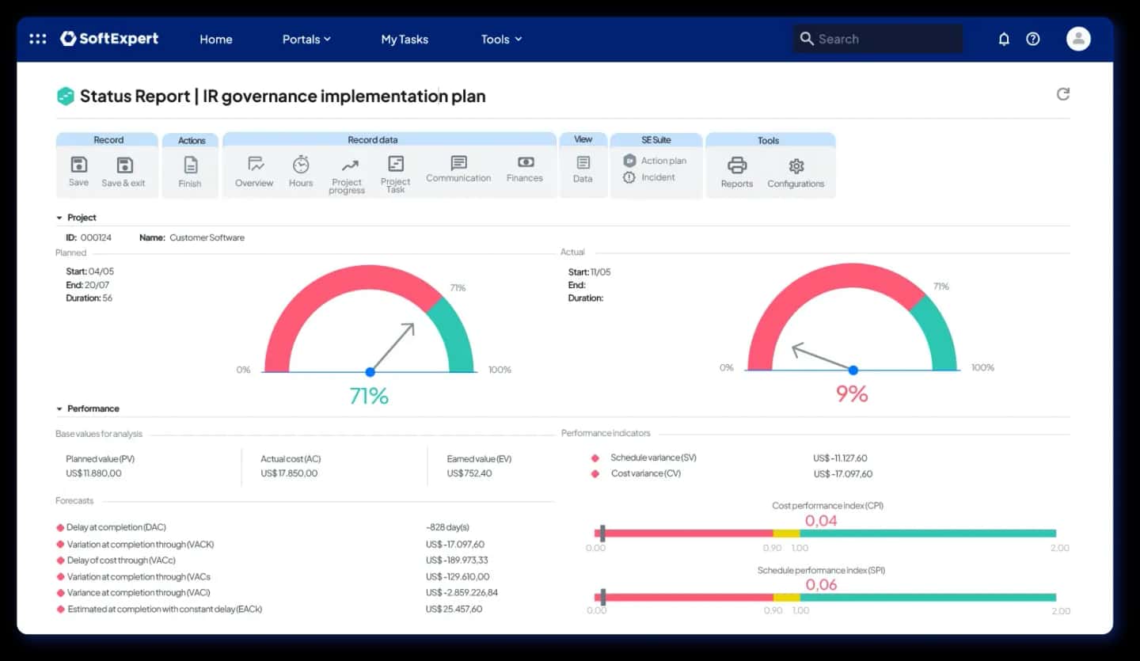Collapse the Performance section triangle

point(59,409)
